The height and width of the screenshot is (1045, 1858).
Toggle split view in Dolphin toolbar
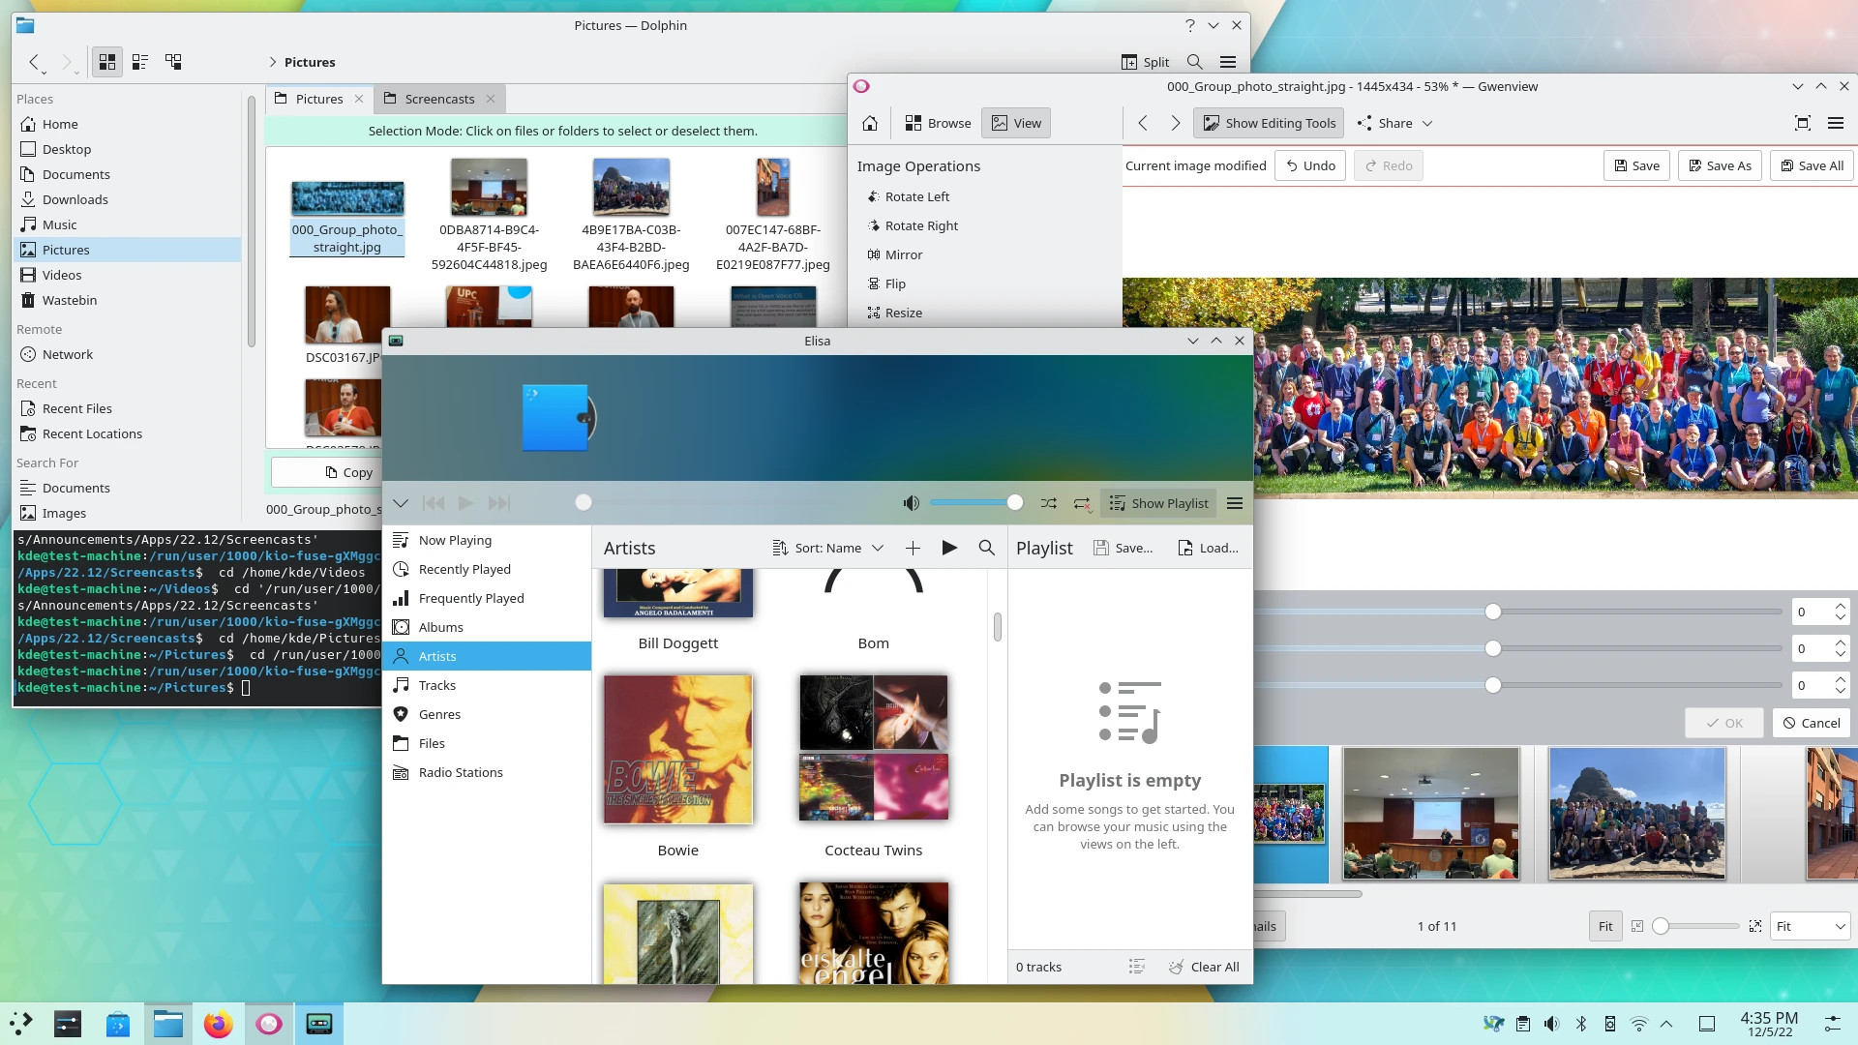[x=1145, y=61]
